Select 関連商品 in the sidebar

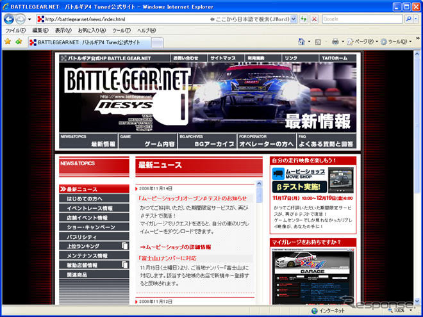click(x=94, y=275)
